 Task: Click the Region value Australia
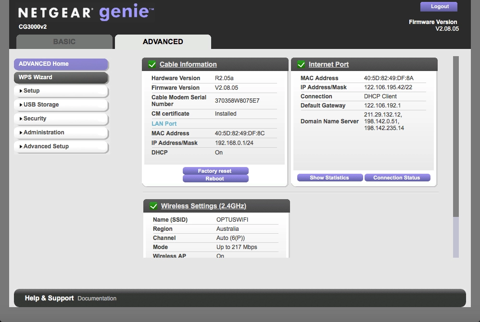coord(227,229)
